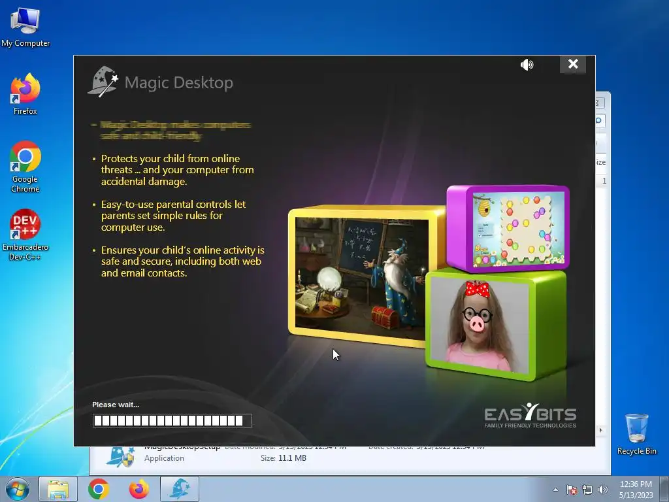
Task: Click the taskbar clock showing 12:36 PM
Action: (636, 490)
